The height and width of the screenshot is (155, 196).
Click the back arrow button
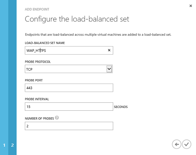click(x=176, y=144)
